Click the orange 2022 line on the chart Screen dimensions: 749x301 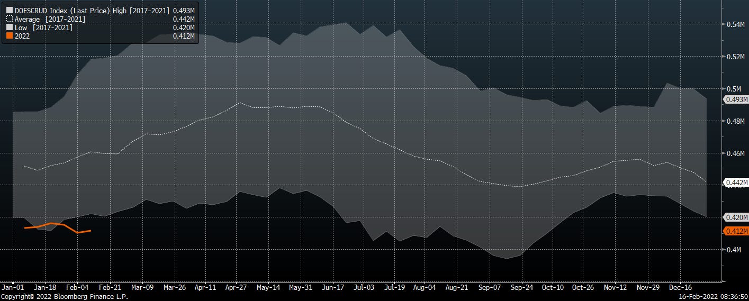tap(58, 227)
